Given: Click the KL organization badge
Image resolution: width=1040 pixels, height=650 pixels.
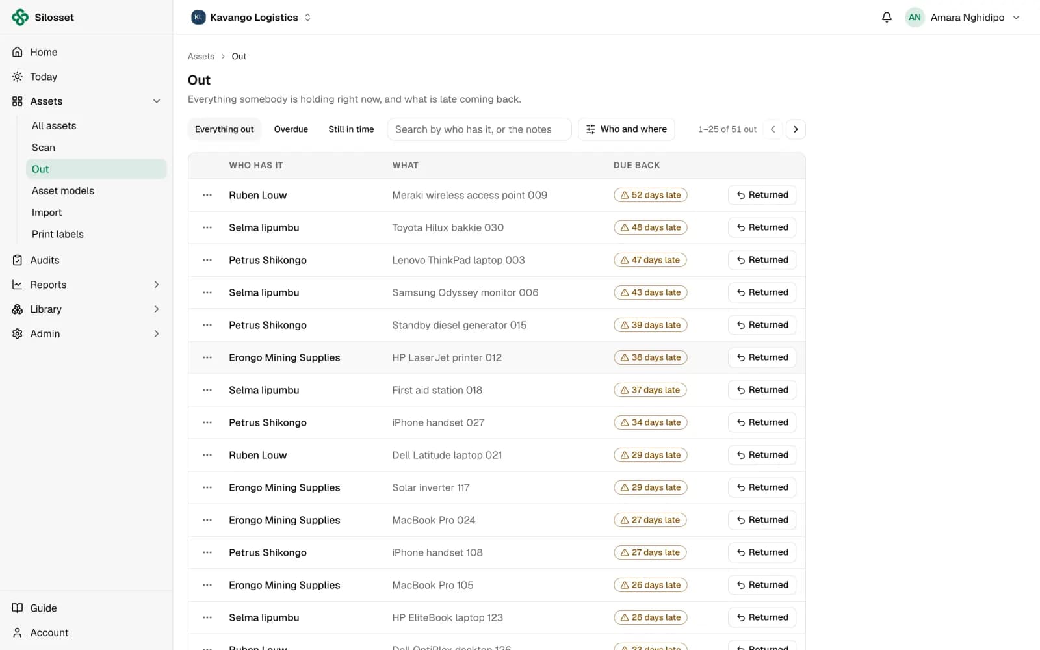Looking at the screenshot, I should pyautogui.click(x=198, y=18).
